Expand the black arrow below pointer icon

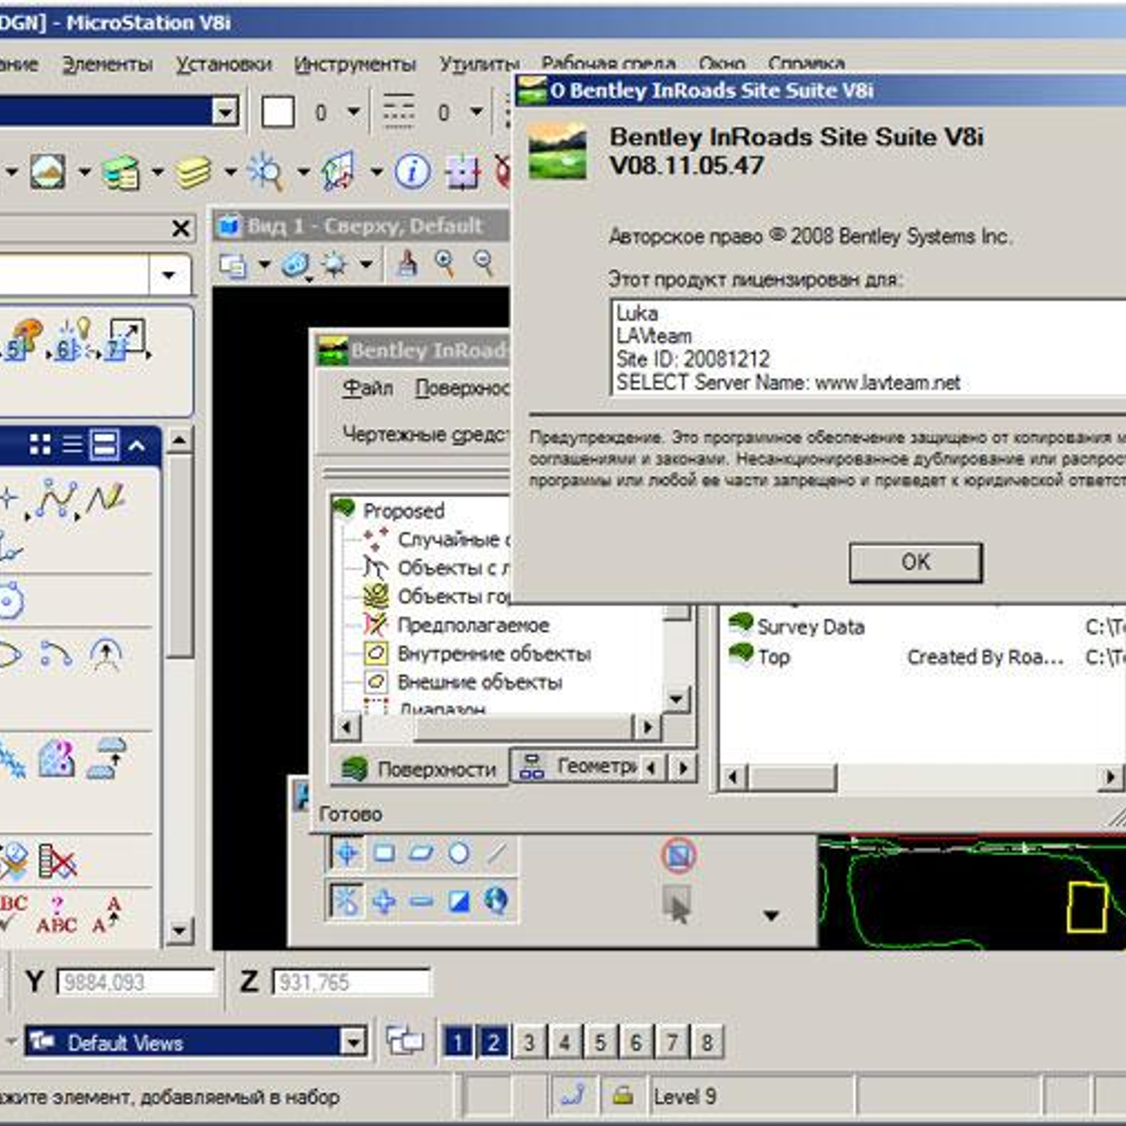pyautogui.click(x=771, y=916)
